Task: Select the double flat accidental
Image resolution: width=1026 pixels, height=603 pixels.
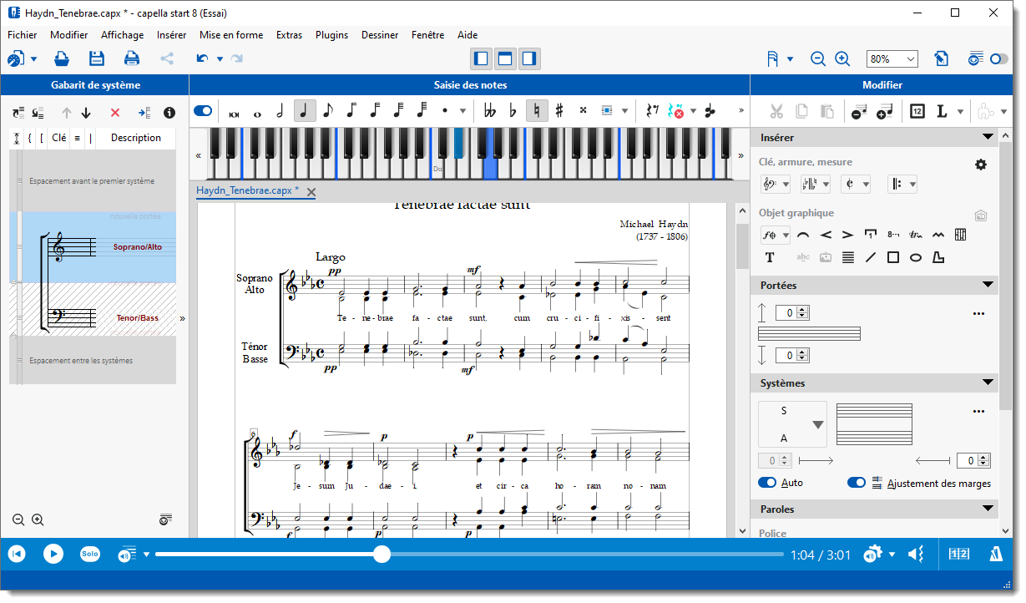Action: (490, 110)
